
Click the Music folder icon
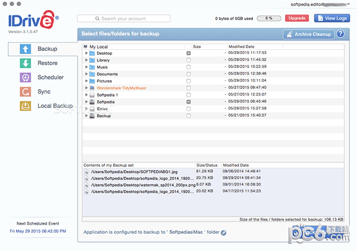tap(92, 67)
